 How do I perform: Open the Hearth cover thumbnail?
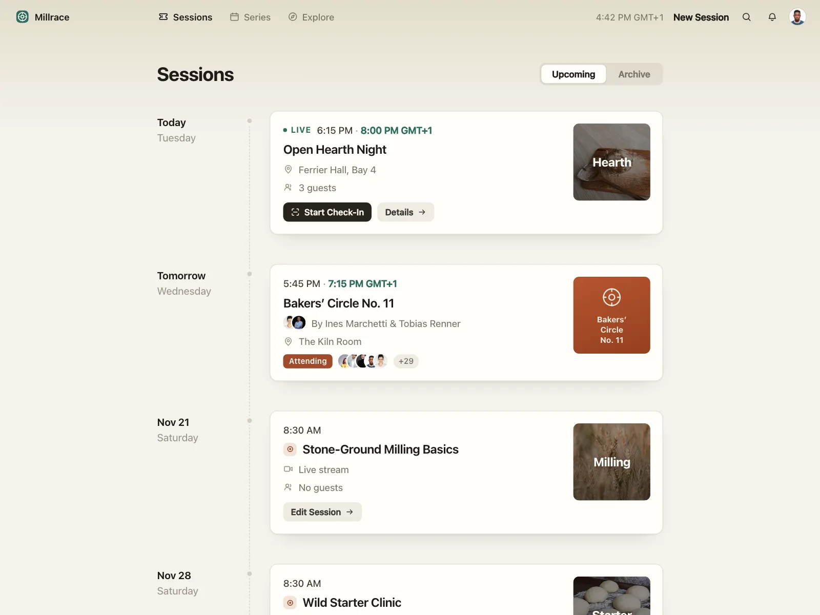click(612, 162)
